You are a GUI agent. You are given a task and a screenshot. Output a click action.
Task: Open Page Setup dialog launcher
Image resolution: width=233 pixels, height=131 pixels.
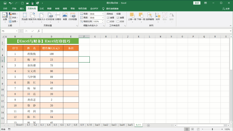(x=77, y=26)
